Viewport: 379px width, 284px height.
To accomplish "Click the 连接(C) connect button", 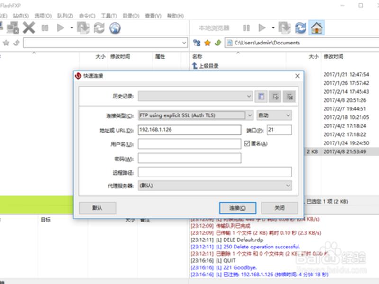I will [x=238, y=208].
